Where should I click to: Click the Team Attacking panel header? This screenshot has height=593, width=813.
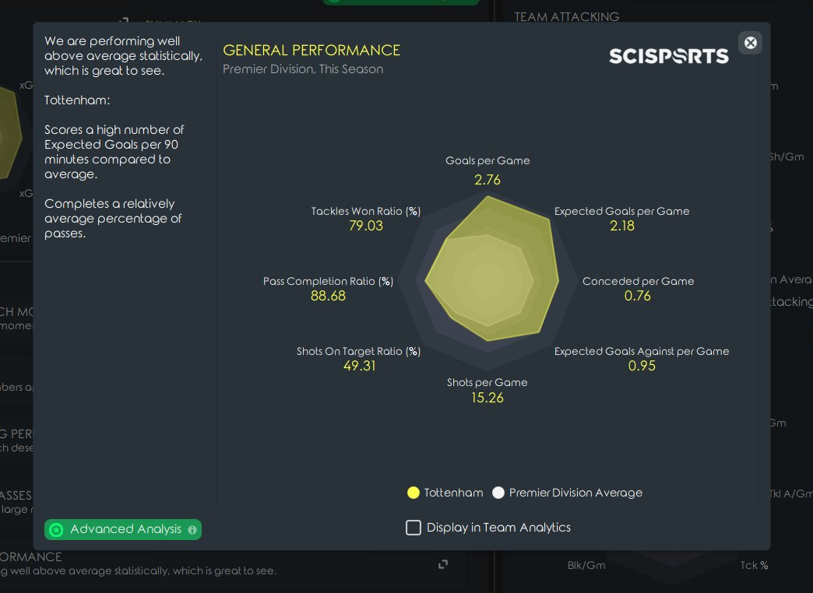click(x=567, y=16)
